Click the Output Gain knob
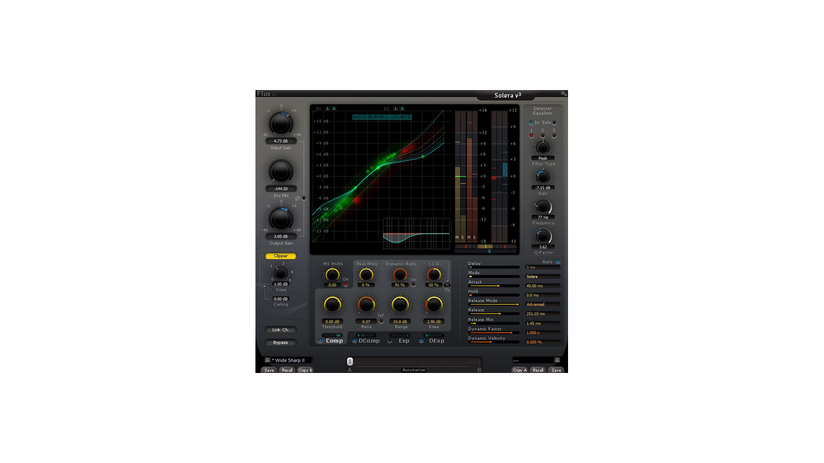The image size is (824, 463). click(x=281, y=219)
